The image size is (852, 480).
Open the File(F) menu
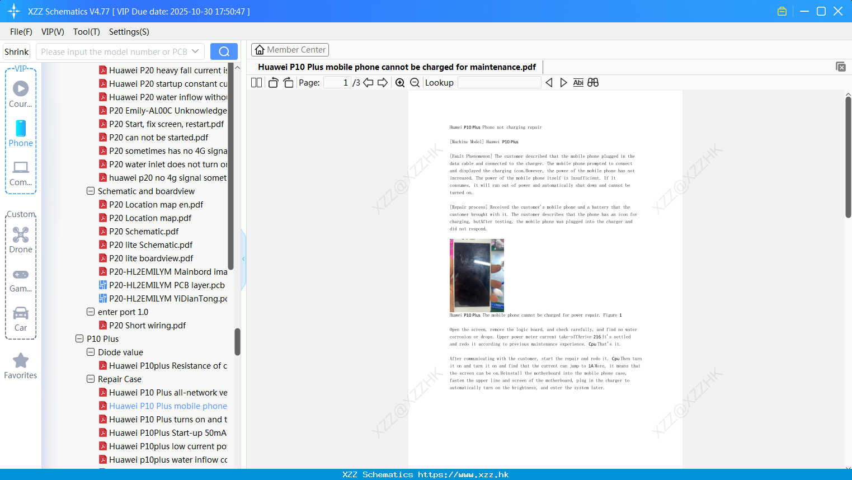coord(21,32)
